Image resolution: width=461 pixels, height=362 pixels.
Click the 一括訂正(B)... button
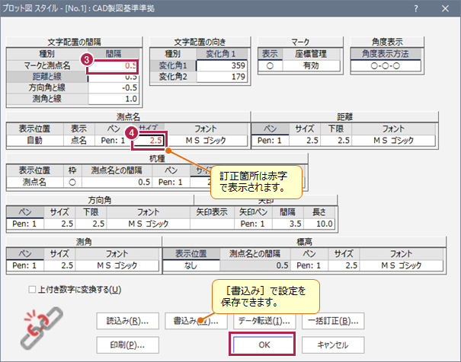tap(333, 321)
